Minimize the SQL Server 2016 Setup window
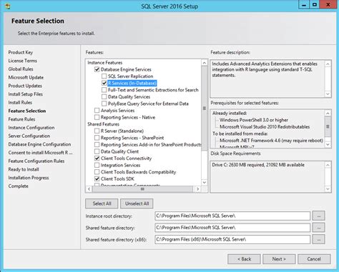Image resolution: width=339 pixels, height=272 pixels. [304, 5]
